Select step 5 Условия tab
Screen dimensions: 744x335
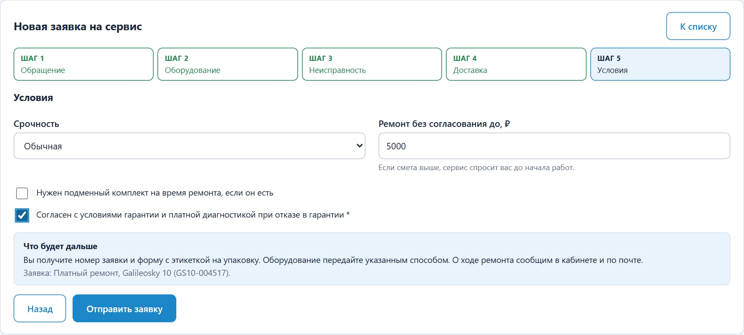pyautogui.click(x=660, y=64)
